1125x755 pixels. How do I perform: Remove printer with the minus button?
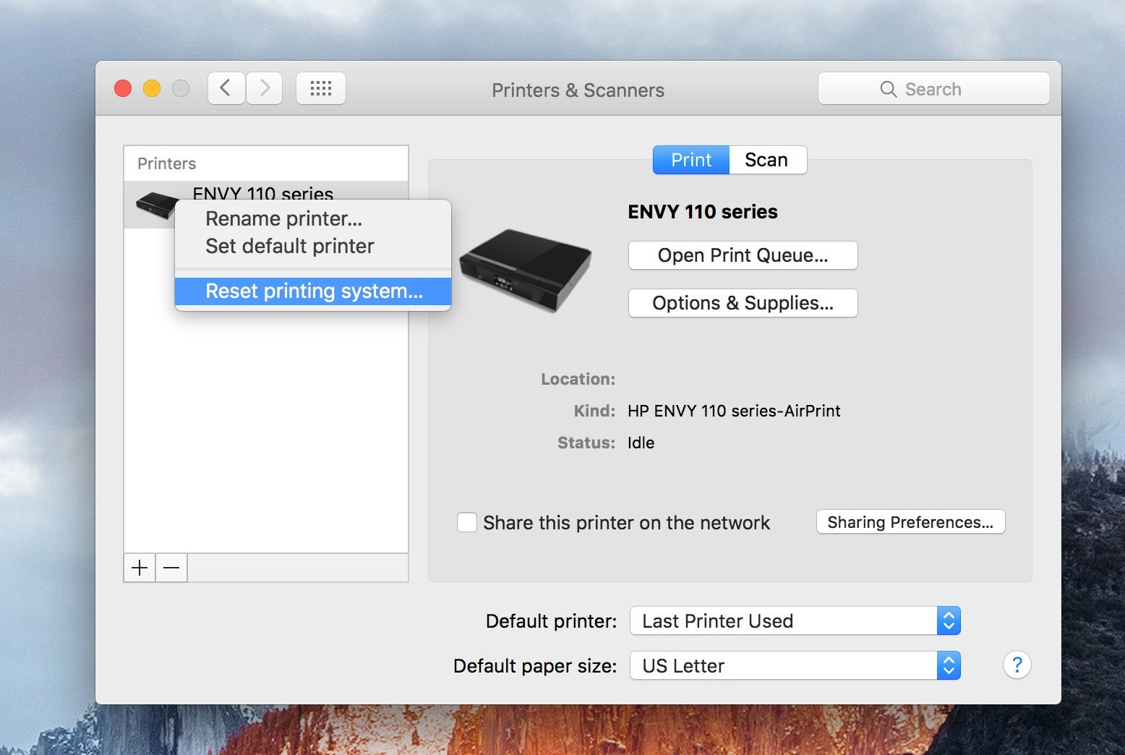pyautogui.click(x=171, y=568)
